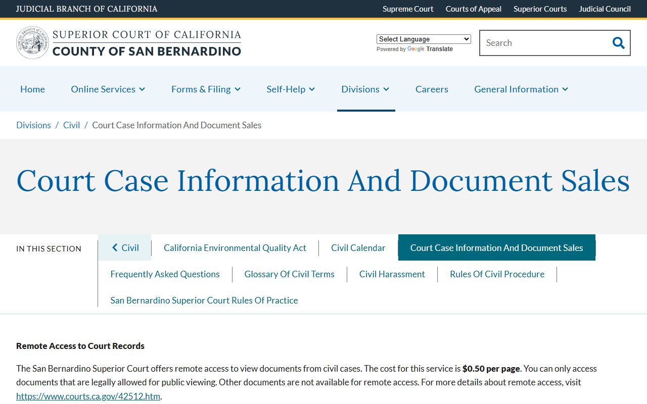This screenshot has width=647, height=404.
Task: Open the Civil Harassment section
Action: click(x=392, y=274)
